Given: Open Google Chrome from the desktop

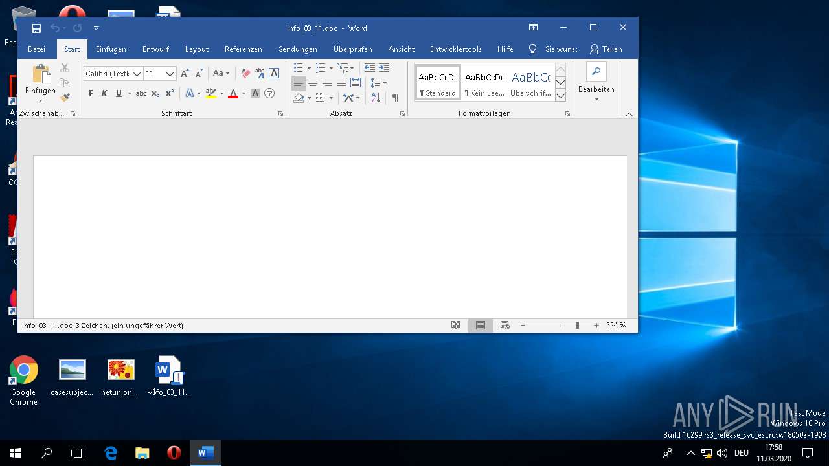Looking at the screenshot, I should pyautogui.click(x=23, y=381).
